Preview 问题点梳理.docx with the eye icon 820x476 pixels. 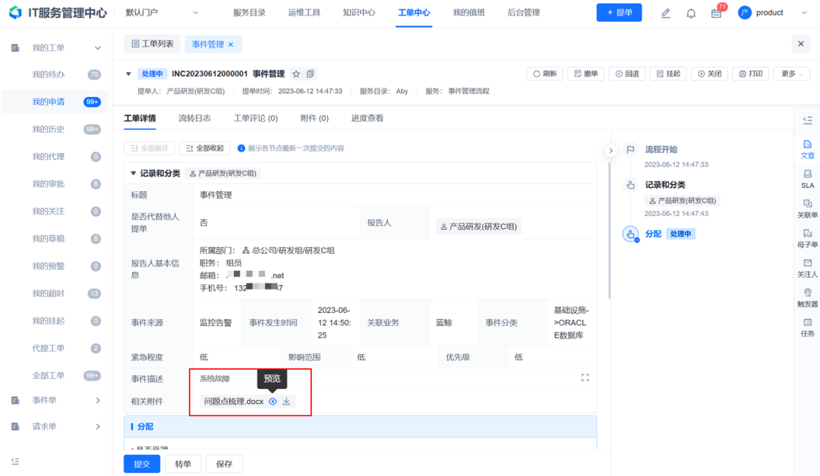(273, 402)
